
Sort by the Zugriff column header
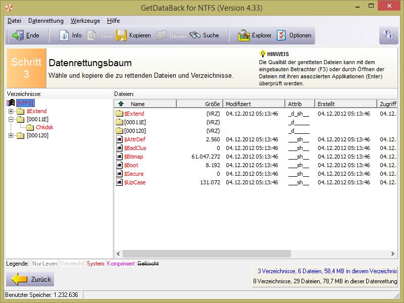pos(387,104)
